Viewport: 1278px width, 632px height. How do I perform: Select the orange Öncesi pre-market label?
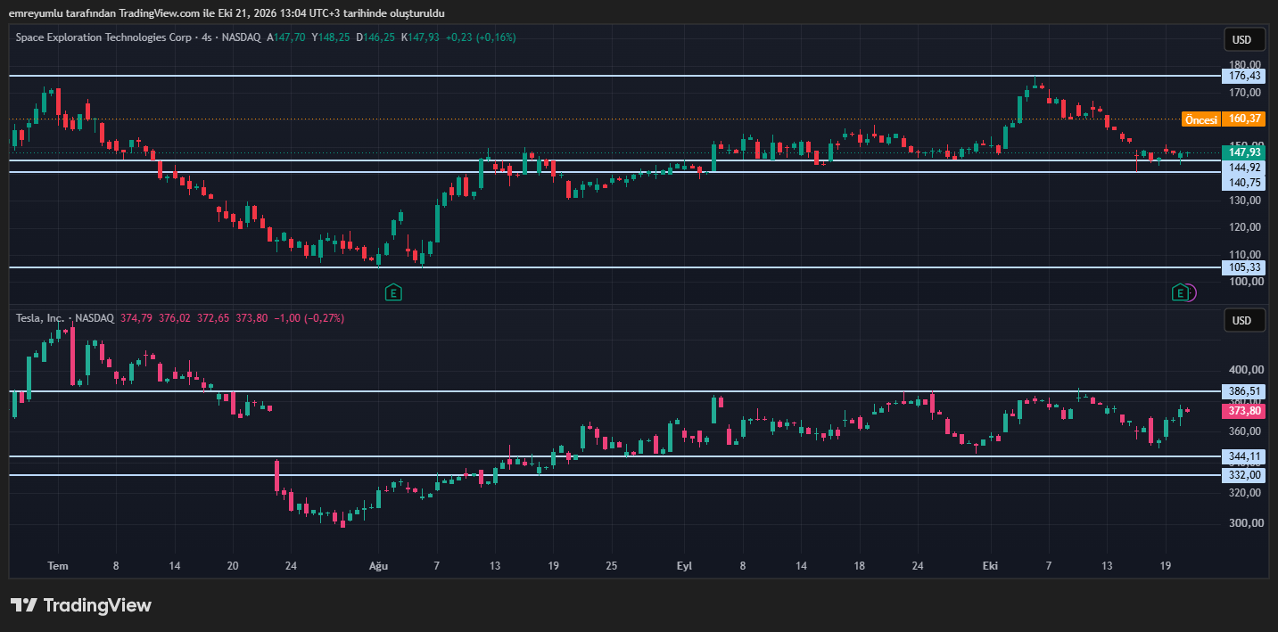[1200, 119]
